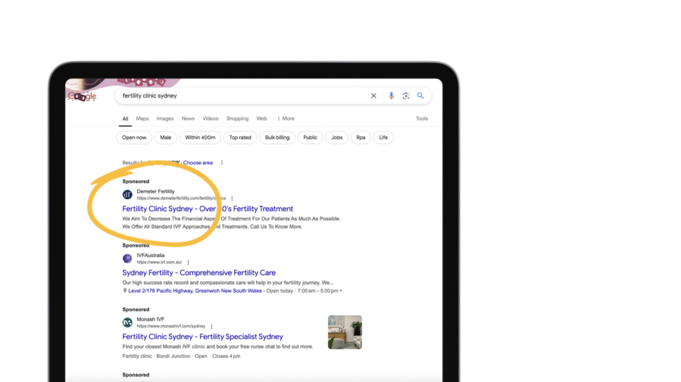Click the blue magnifier search icon
Viewport: 681px width, 382px height.
pyautogui.click(x=420, y=96)
